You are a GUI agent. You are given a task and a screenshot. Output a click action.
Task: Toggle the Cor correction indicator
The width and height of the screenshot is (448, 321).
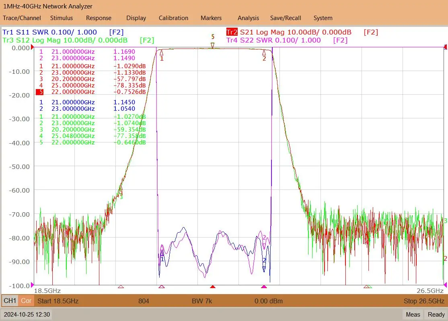[x=26, y=301]
